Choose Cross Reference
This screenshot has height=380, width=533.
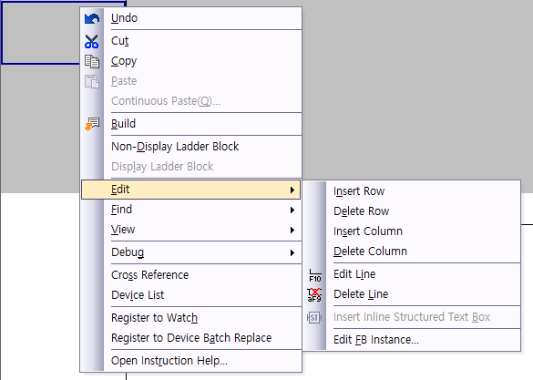[x=191, y=275]
